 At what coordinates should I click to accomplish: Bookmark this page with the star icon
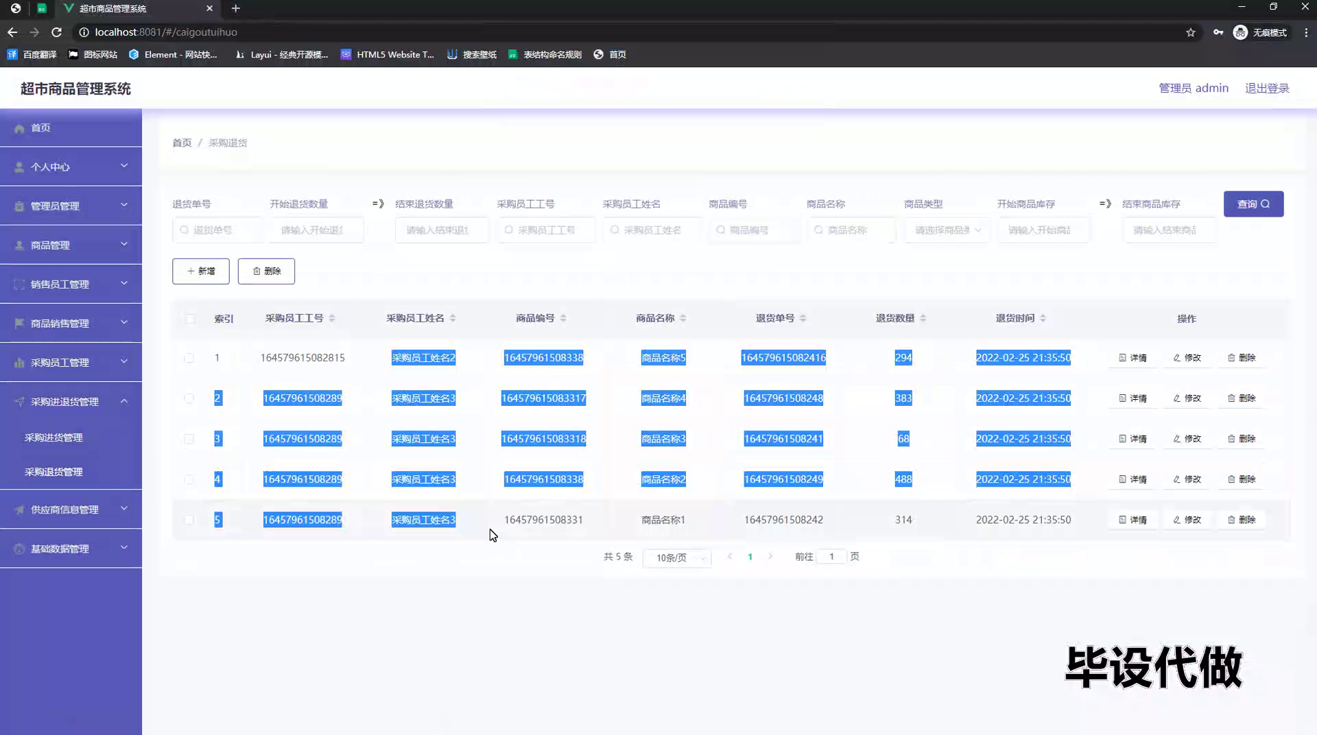pos(1191,32)
